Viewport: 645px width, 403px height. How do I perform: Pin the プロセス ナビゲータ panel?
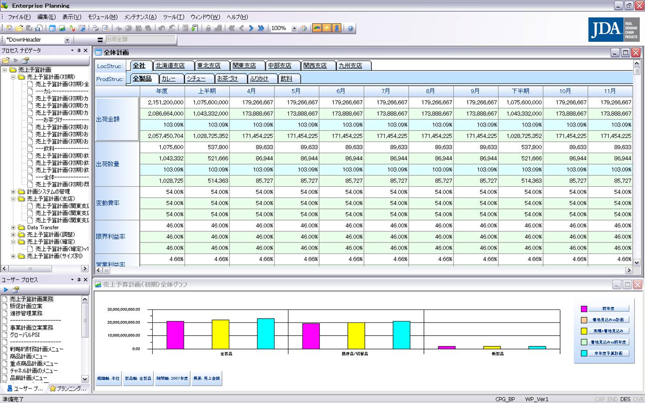79,50
